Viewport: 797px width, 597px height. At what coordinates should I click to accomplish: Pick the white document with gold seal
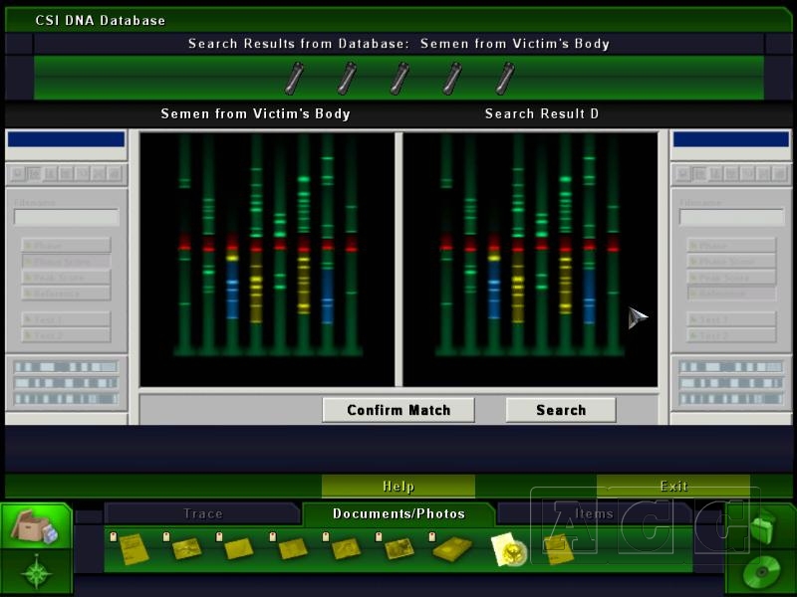click(509, 550)
